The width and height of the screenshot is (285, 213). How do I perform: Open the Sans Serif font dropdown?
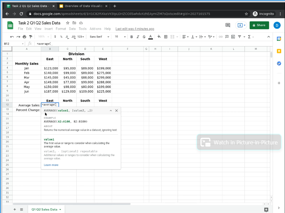(x=99, y=37)
